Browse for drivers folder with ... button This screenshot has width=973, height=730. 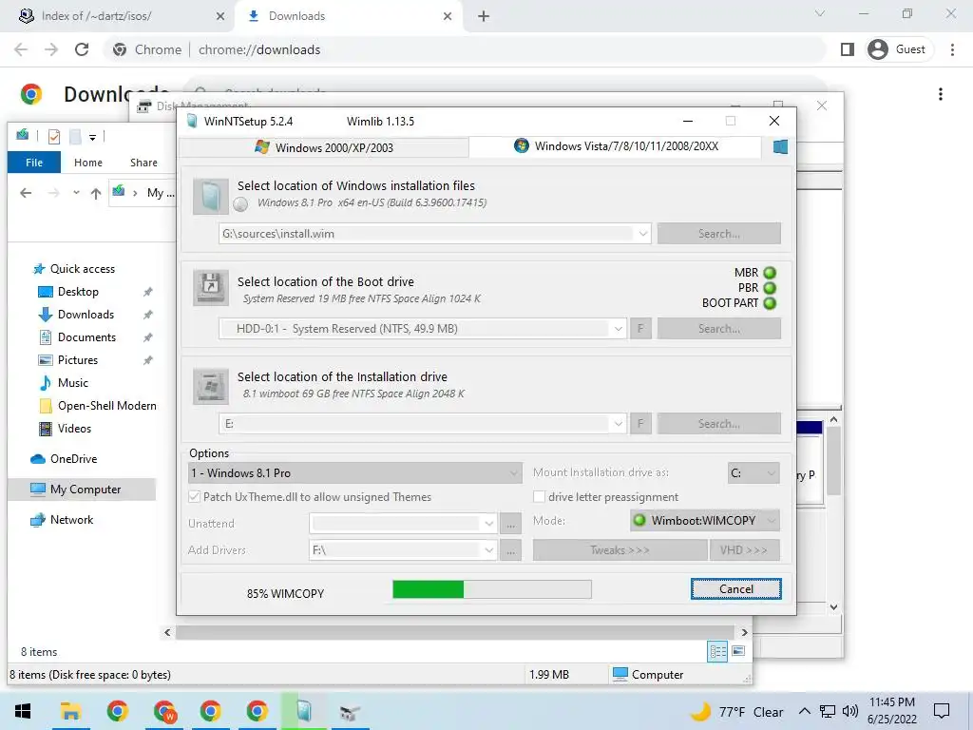(x=510, y=550)
